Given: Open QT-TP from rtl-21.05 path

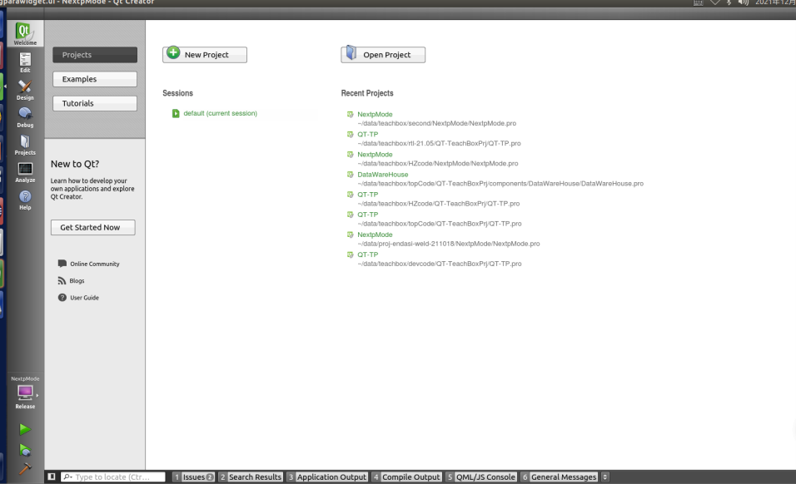Looking at the screenshot, I should pyautogui.click(x=367, y=134).
